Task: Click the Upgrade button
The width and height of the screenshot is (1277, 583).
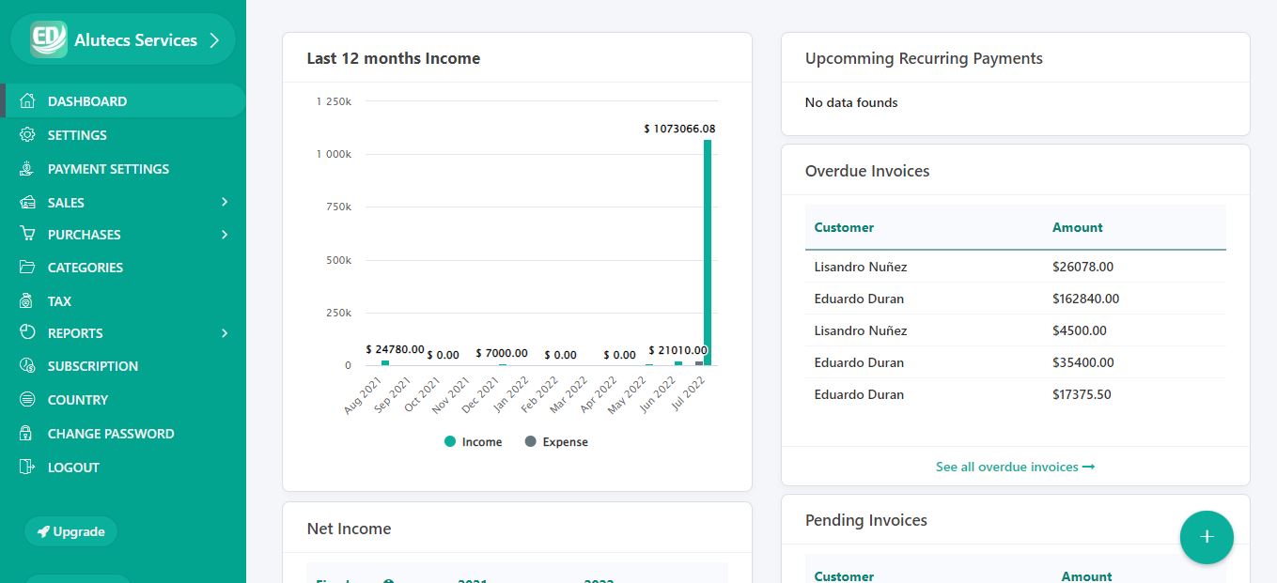Action: click(71, 531)
